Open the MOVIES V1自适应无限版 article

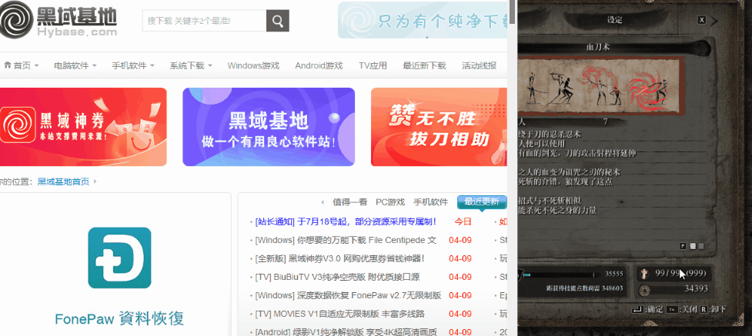click(x=340, y=314)
